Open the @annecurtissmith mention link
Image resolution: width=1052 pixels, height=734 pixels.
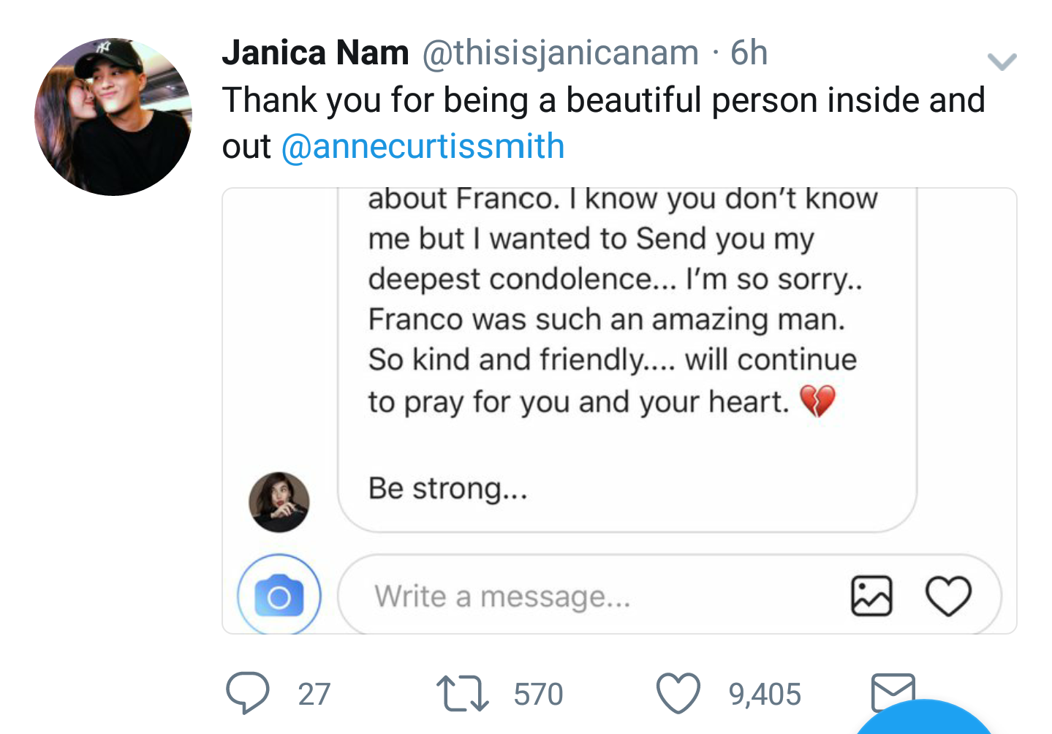click(x=423, y=146)
